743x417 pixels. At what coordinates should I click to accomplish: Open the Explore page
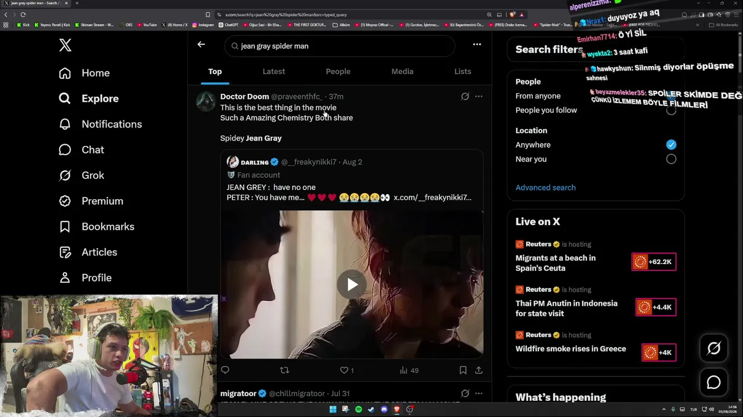[x=89, y=98]
